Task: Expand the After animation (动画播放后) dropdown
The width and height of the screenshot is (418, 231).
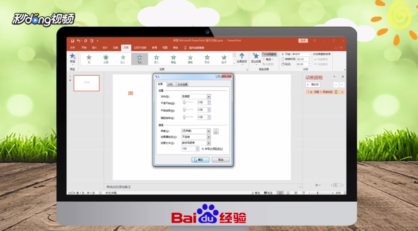Action: [x=209, y=137]
